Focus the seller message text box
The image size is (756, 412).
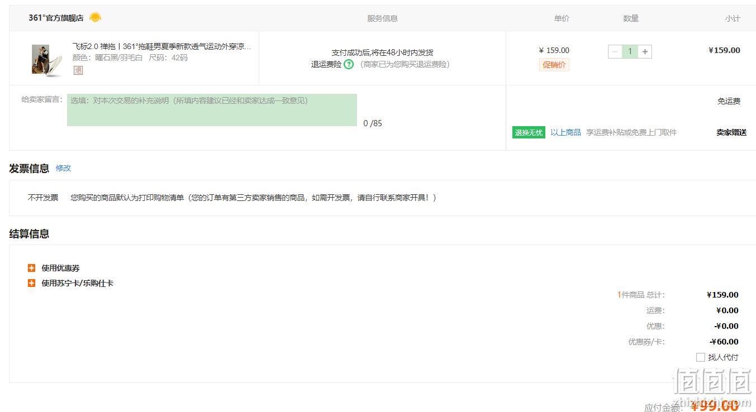click(x=212, y=110)
